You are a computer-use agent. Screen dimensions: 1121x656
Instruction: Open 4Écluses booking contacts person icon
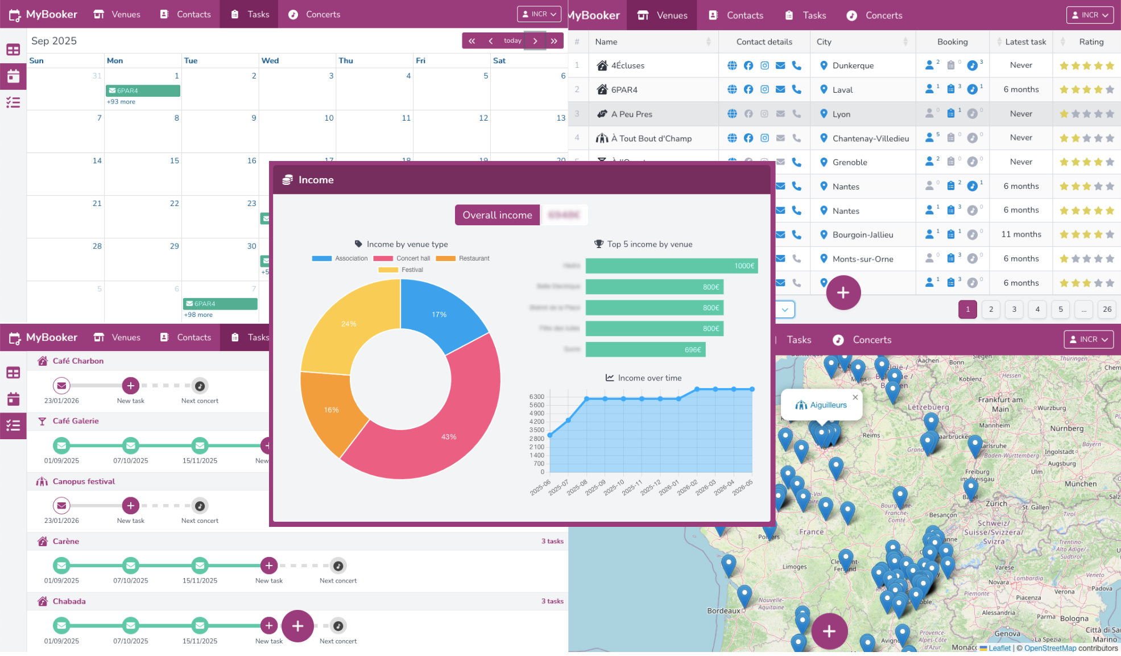click(929, 65)
